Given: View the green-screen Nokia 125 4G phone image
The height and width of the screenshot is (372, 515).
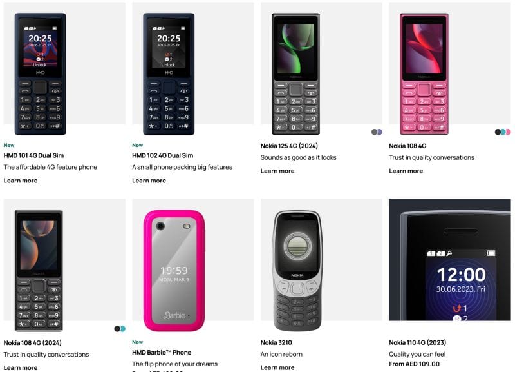Looking at the screenshot, I should coord(295,74).
